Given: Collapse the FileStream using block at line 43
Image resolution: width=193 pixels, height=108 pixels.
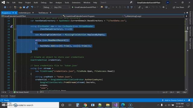Looking at the screenshot, I should pos(15,71).
